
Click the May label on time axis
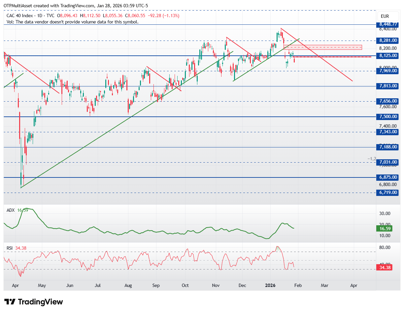tap(41, 285)
